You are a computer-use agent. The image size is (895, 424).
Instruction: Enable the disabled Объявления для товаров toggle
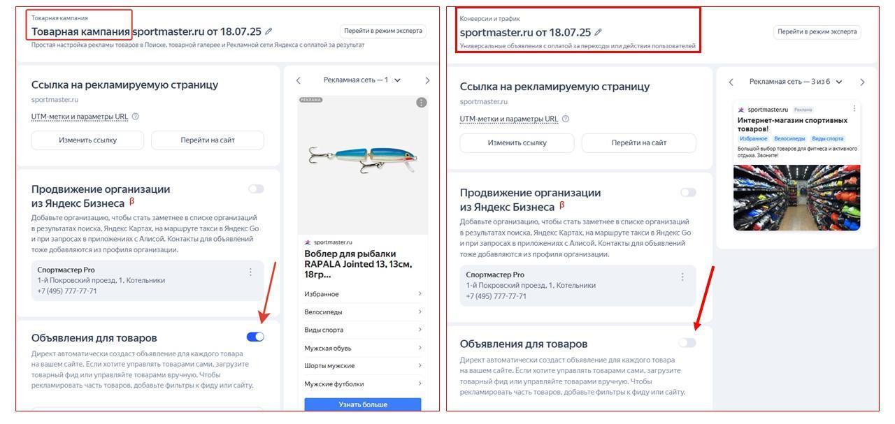coord(688,342)
